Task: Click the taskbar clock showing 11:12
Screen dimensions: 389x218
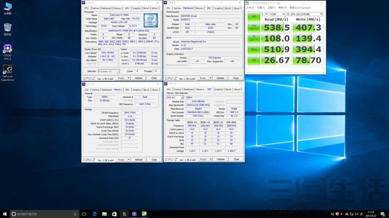Action: coord(371,214)
